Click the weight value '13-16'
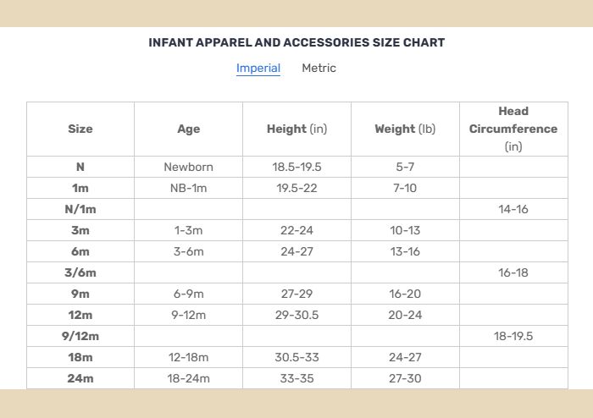The image size is (593, 418). [405, 251]
